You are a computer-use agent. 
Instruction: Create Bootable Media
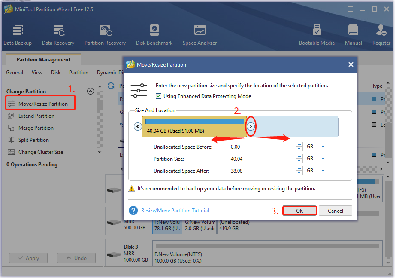317,35
